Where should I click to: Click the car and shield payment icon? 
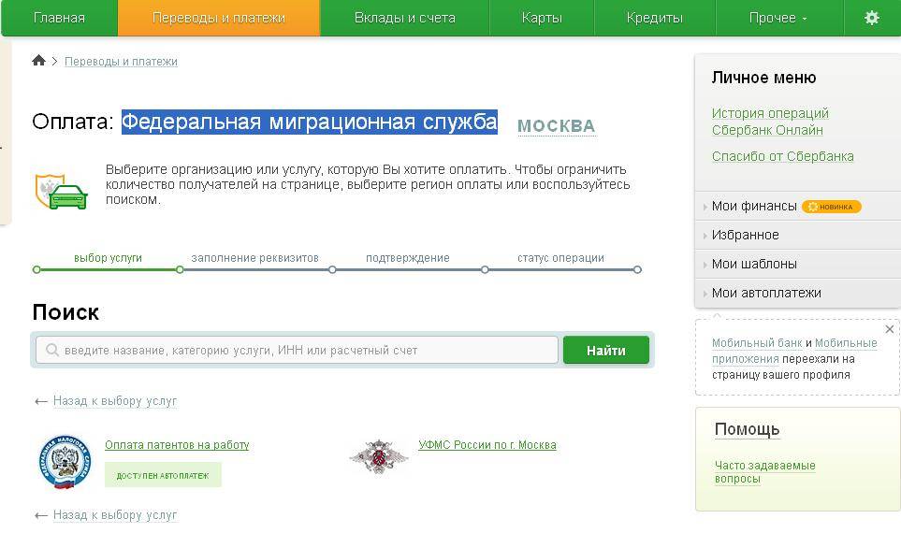(x=62, y=190)
